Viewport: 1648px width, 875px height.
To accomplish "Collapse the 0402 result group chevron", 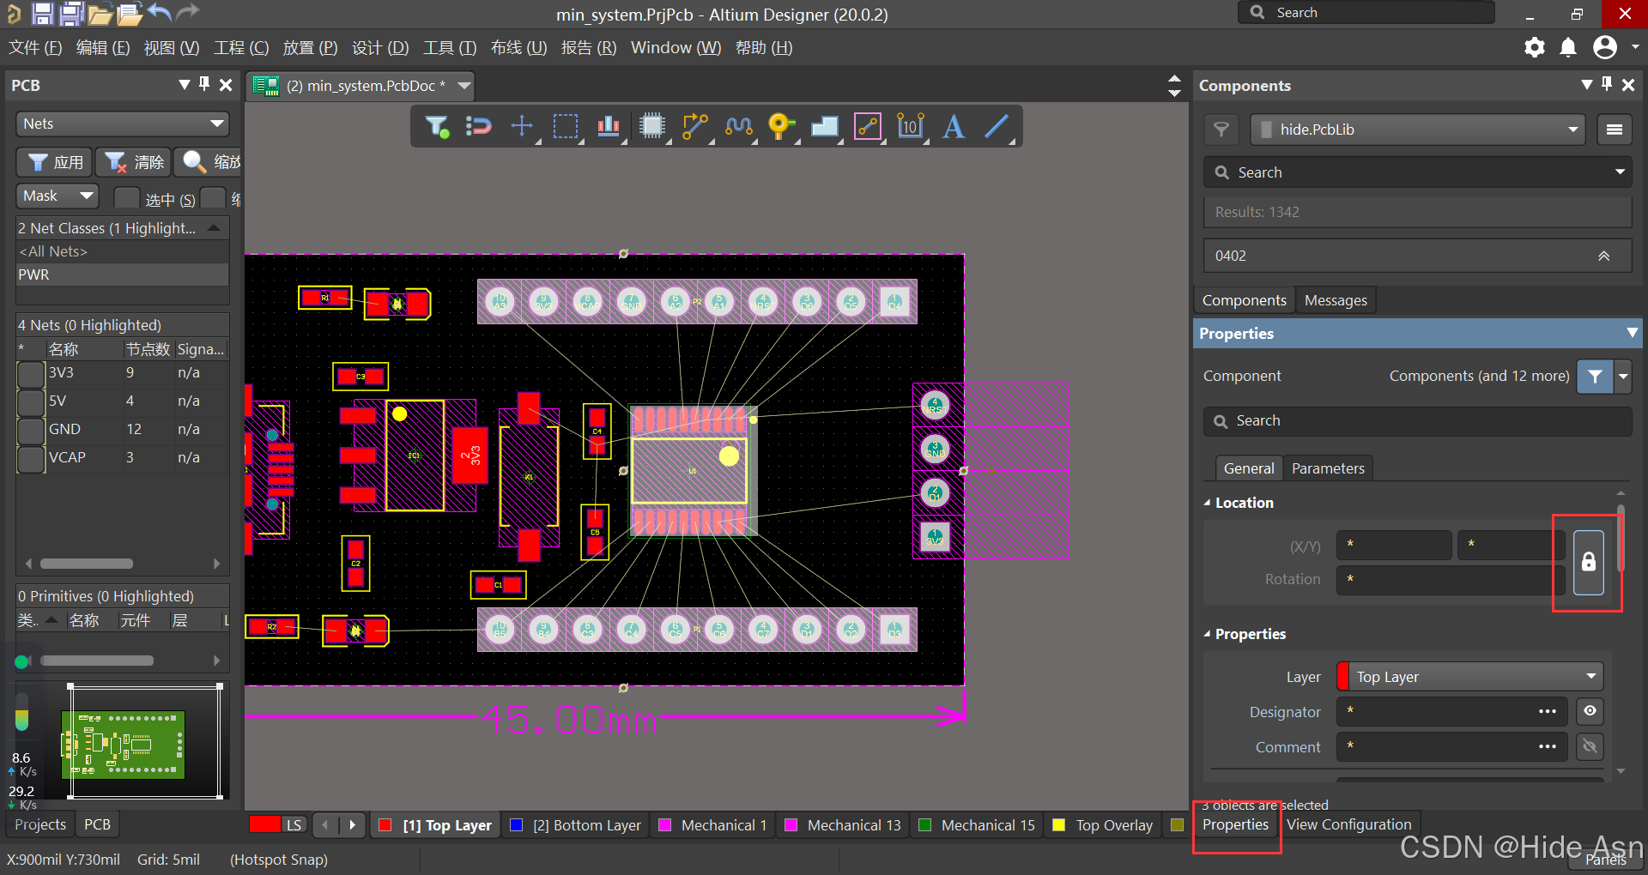I will tap(1603, 256).
